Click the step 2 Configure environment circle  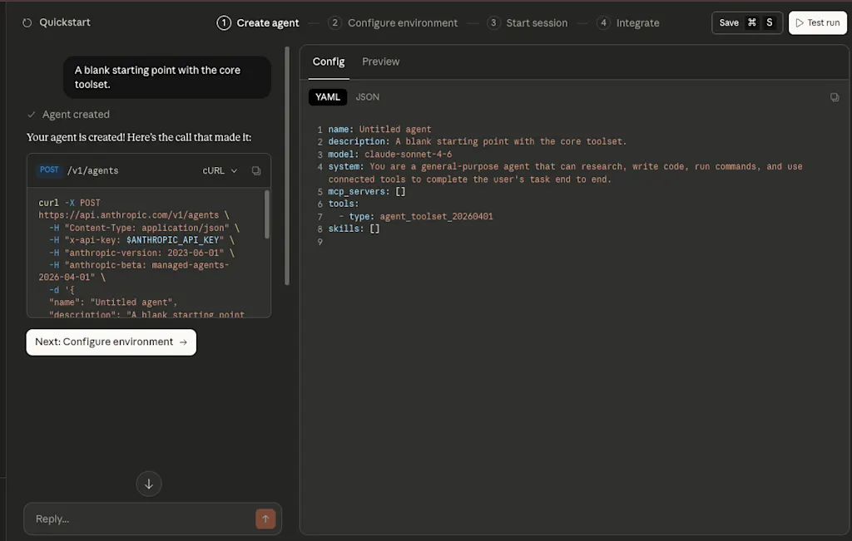[x=334, y=22]
